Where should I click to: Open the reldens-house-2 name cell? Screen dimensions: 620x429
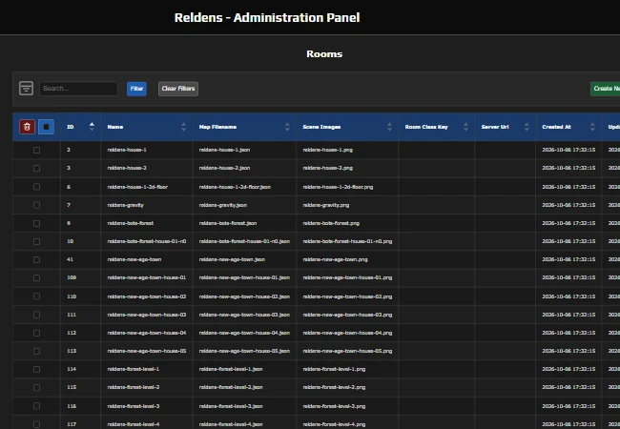(x=147, y=168)
